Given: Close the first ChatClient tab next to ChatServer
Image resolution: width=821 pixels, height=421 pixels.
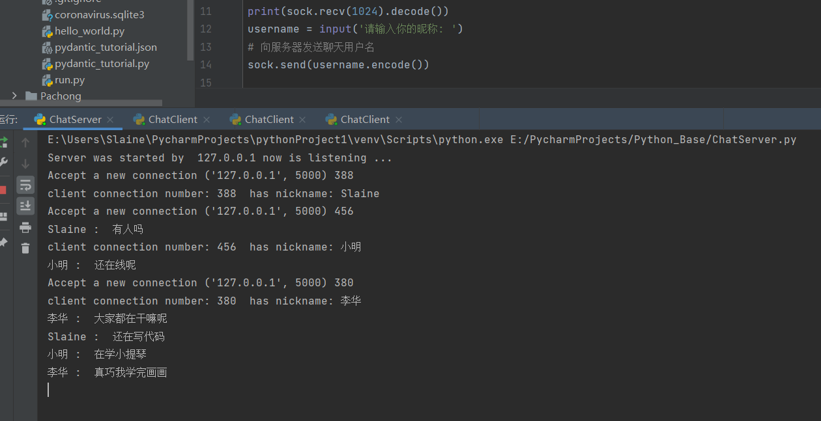Looking at the screenshot, I should point(207,120).
